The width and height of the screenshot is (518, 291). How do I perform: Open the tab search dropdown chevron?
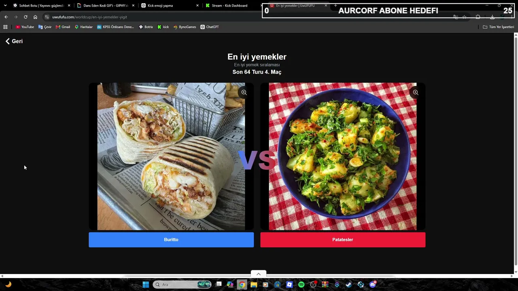click(5, 6)
